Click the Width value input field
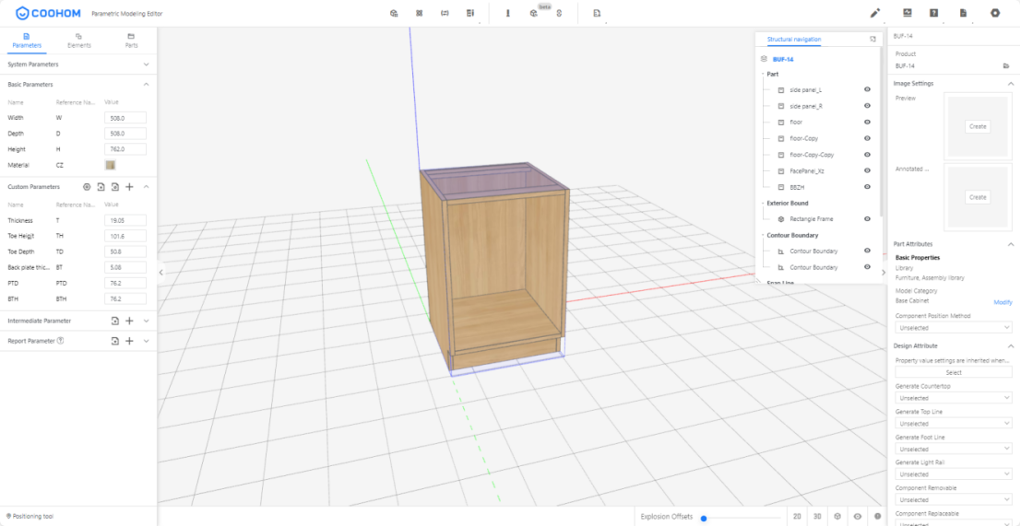Viewport: 1021px width, 526px height. 125,118
